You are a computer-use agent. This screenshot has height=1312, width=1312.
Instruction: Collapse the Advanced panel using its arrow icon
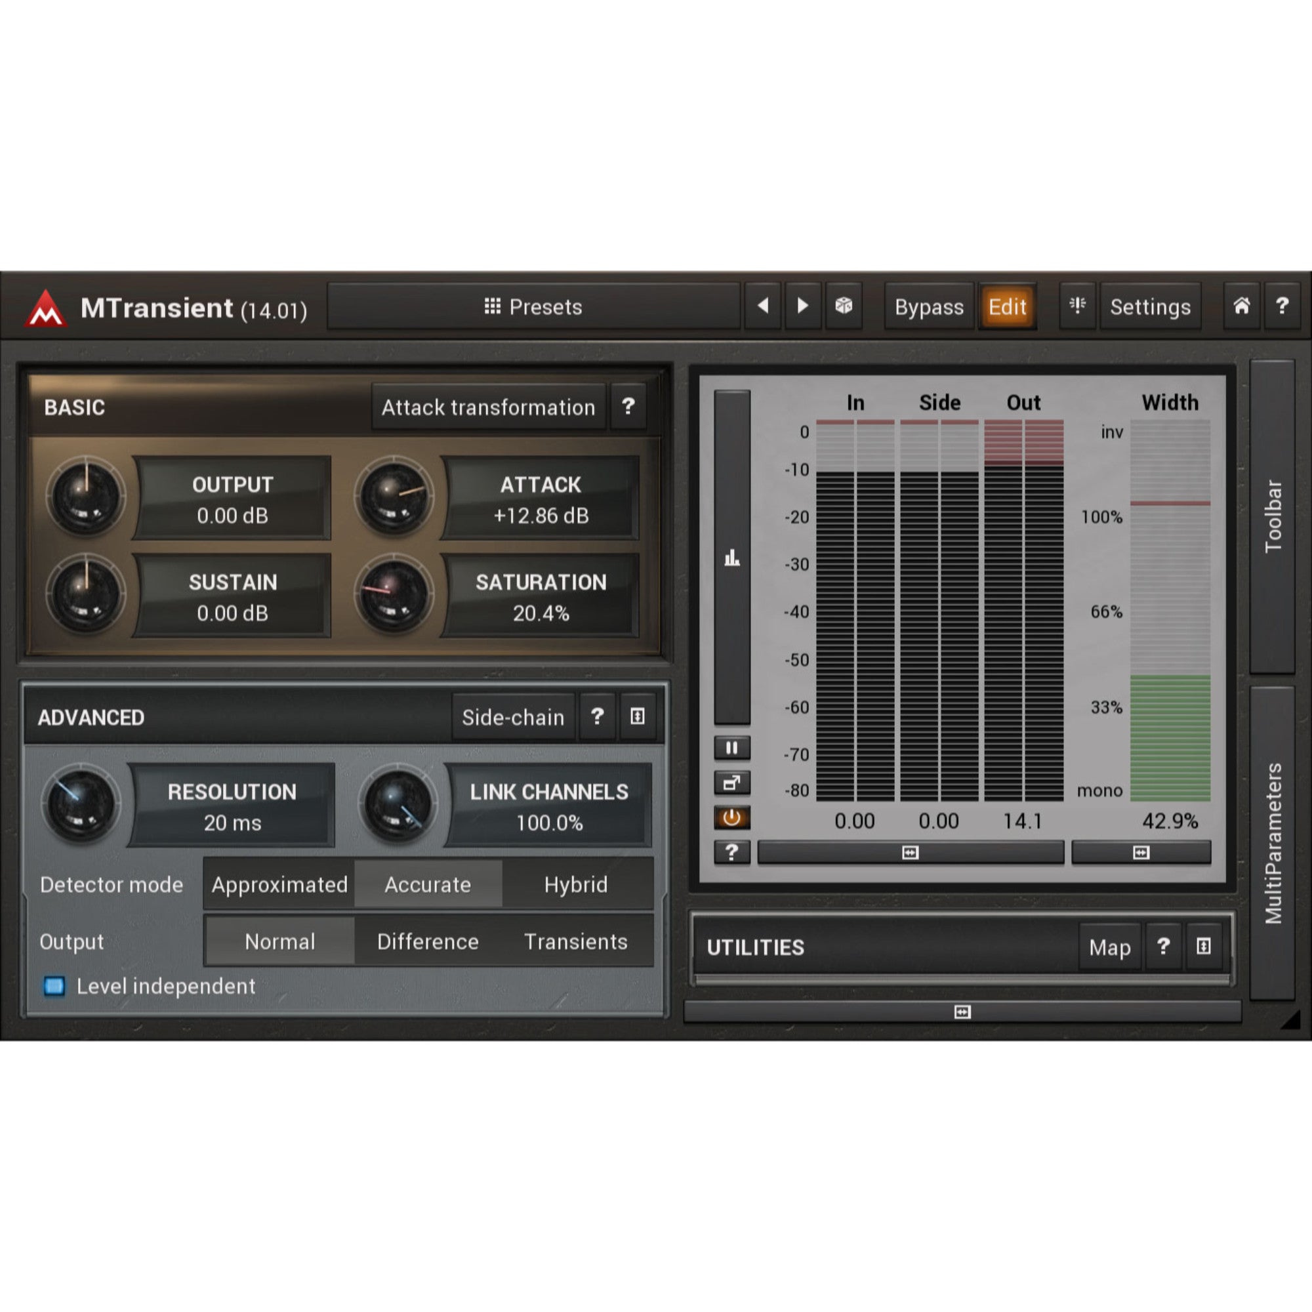(637, 716)
